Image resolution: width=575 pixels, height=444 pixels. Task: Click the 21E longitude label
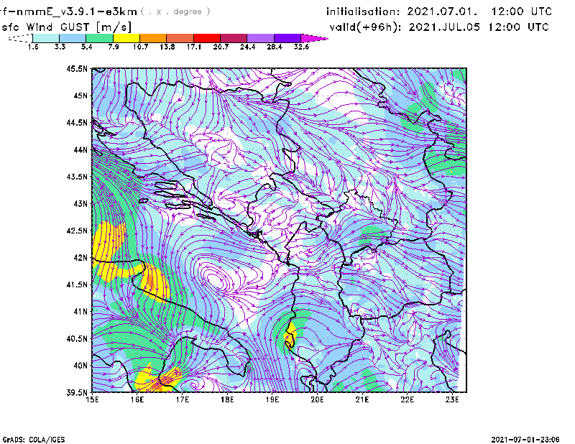point(362,399)
